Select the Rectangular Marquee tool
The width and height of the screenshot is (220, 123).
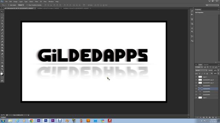(2, 15)
